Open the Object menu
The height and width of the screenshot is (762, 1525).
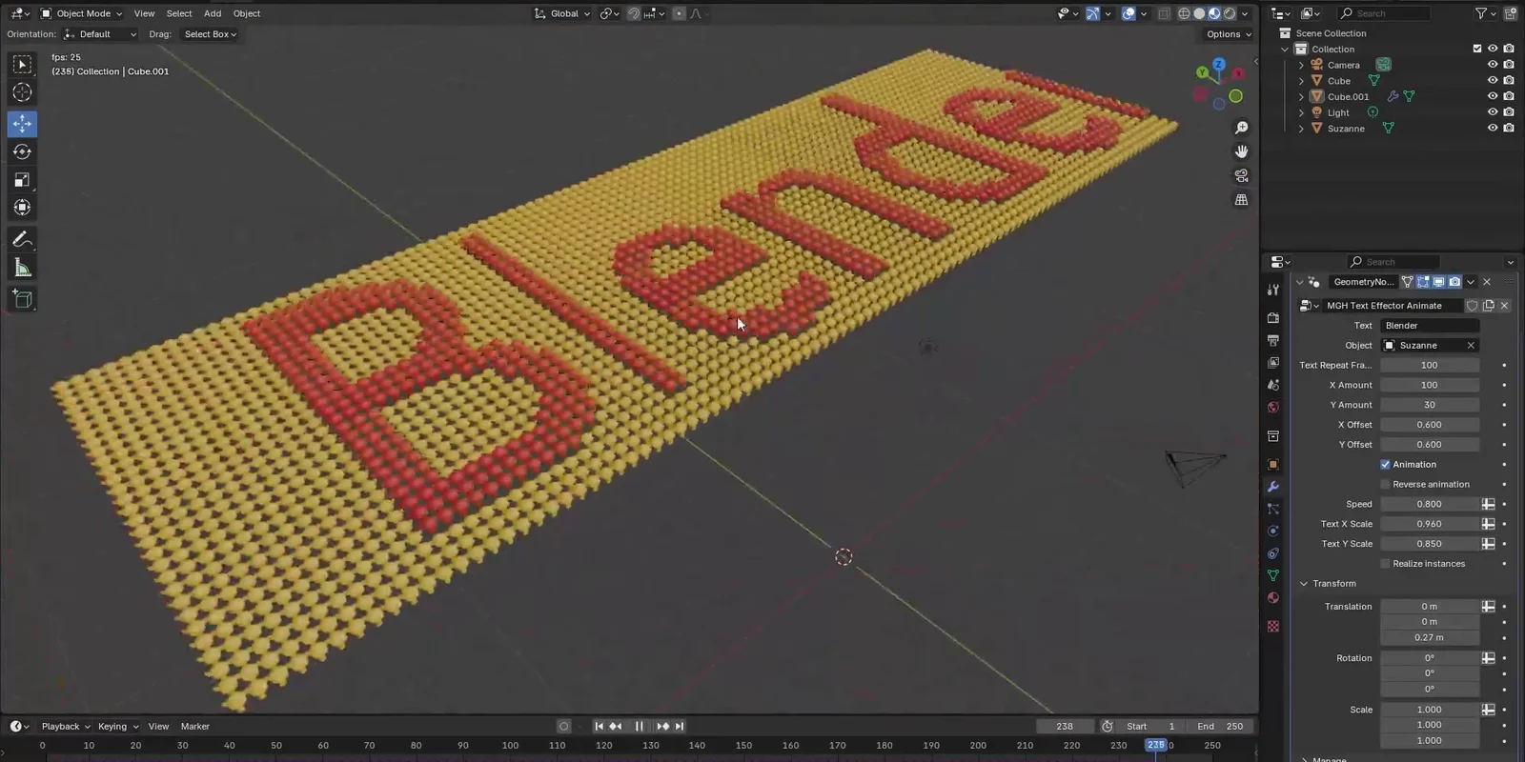pyautogui.click(x=247, y=13)
